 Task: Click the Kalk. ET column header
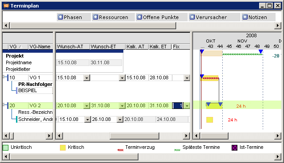tap(160, 47)
